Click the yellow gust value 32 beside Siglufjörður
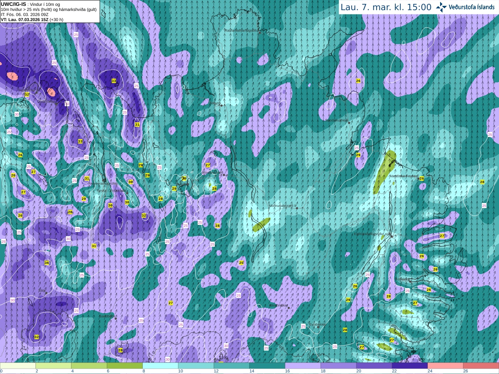The height and width of the screenshot is (374, 499). point(27,95)
